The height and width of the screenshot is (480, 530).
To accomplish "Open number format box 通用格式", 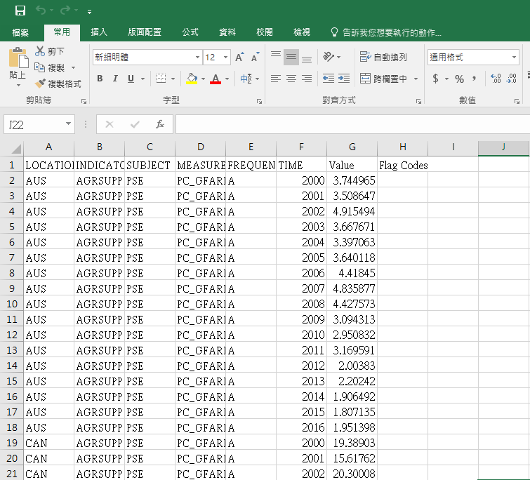I will [x=473, y=57].
